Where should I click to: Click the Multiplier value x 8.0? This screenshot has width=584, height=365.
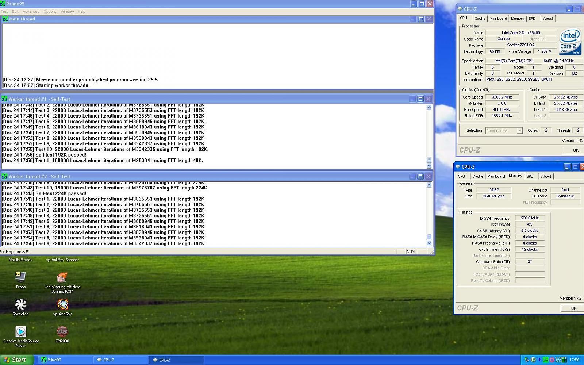coord(502,103)
